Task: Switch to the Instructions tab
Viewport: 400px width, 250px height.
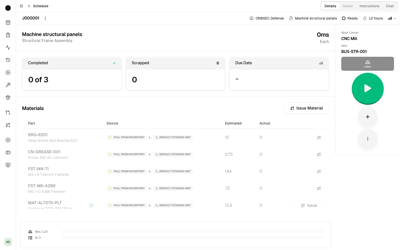Action: point(369,6)
